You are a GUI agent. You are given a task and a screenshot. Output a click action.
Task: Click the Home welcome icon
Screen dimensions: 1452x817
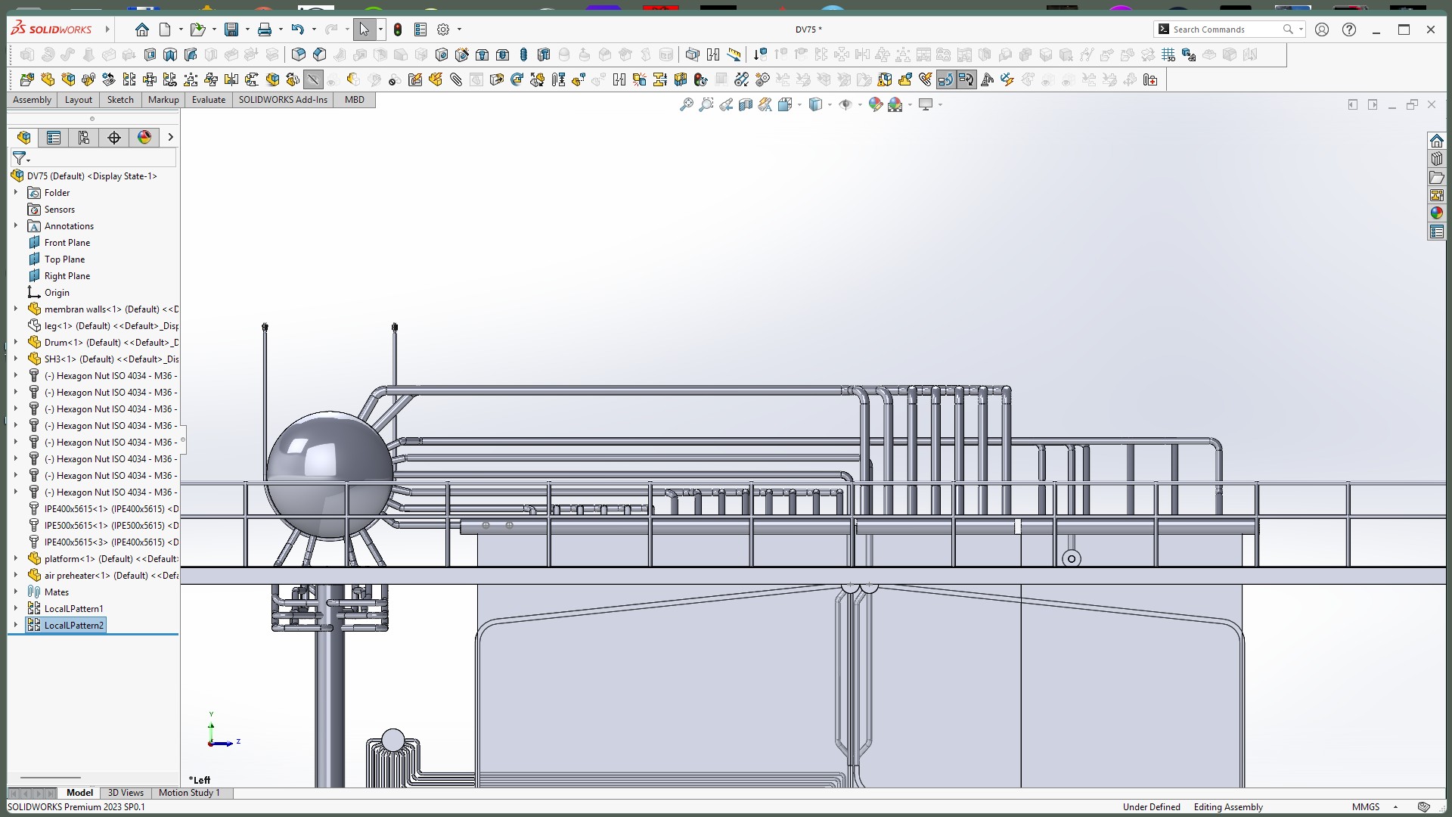click(x=142, y=30)
